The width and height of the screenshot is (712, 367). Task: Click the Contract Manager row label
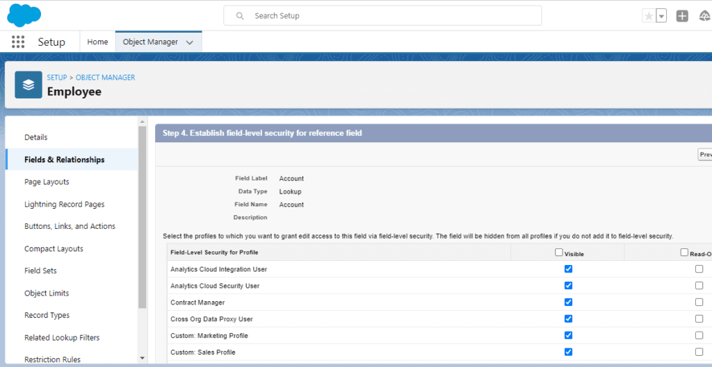point(197,302)
